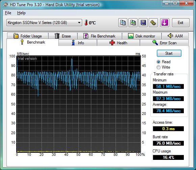Open the File Benchmark tab
Screen dimensions: 196x170
(x=99, y=36)
